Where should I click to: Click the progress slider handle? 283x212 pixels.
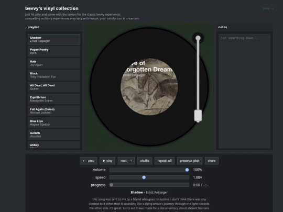(x=111, y=185)
